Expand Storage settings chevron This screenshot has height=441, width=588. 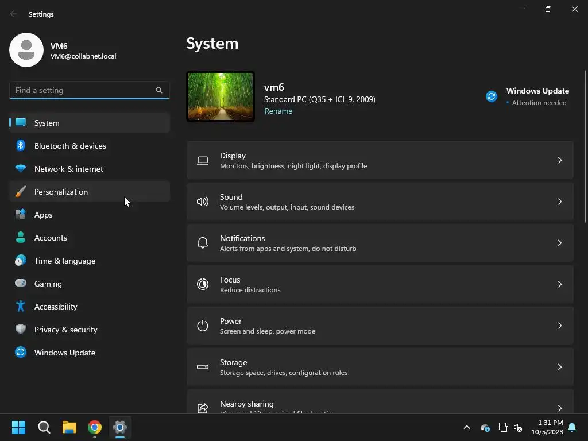[559, 367]
